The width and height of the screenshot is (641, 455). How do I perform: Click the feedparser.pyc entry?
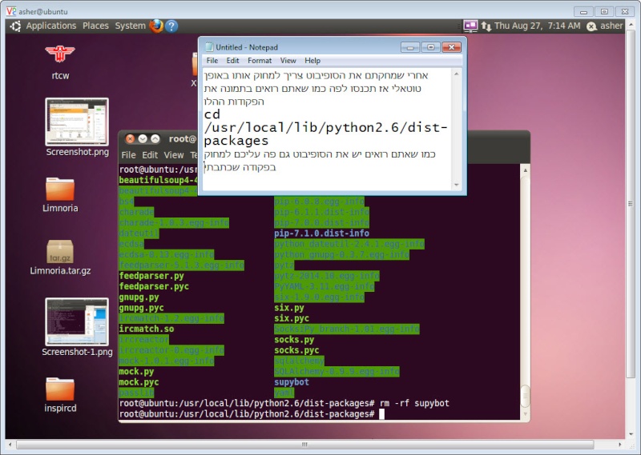[154, 286]
